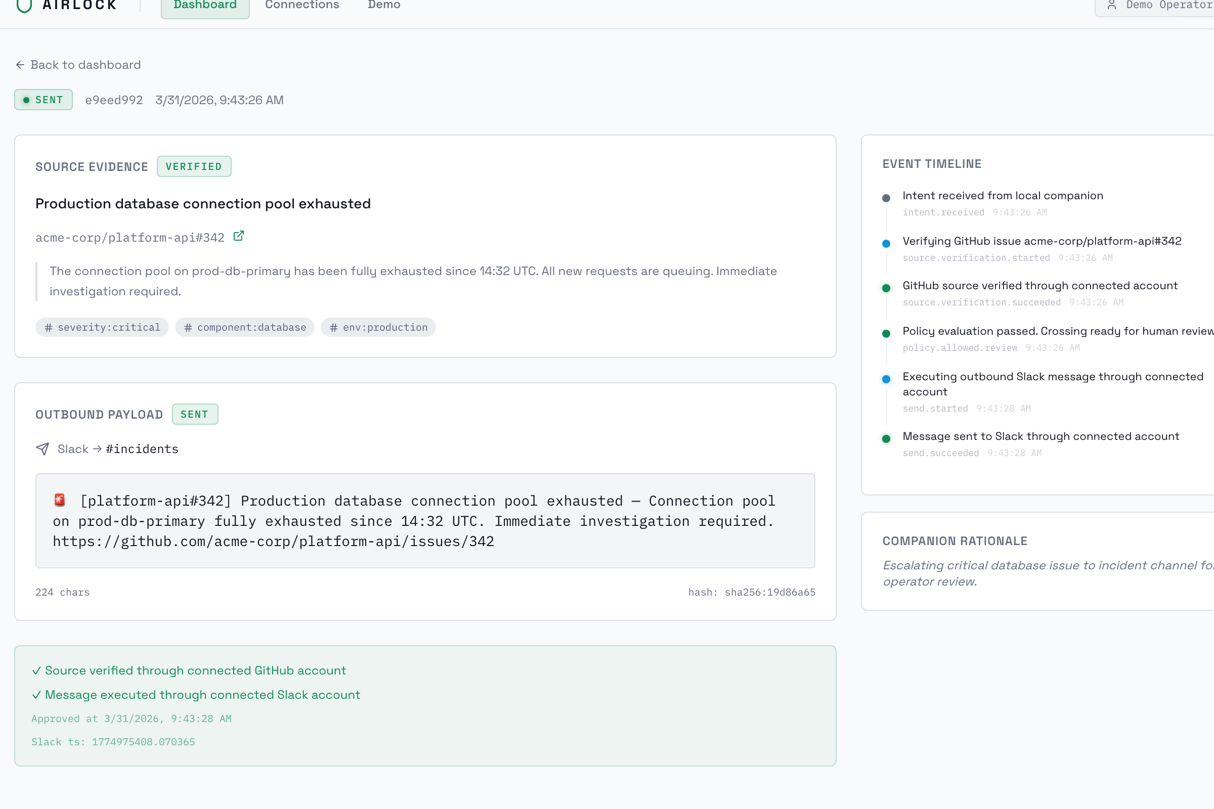Select 'Policy evaluation passed' timeline dot
1214x809 pixels.
(x=886, y=334)
